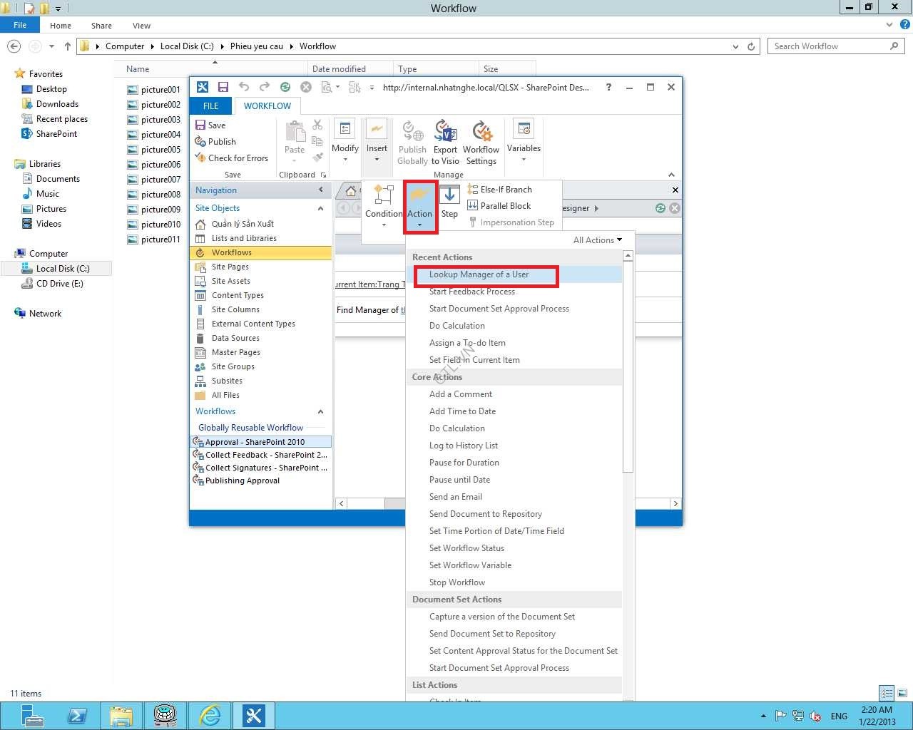Open the All Actions filter dropdown
The image size is (913, 730).
point(597,240)
